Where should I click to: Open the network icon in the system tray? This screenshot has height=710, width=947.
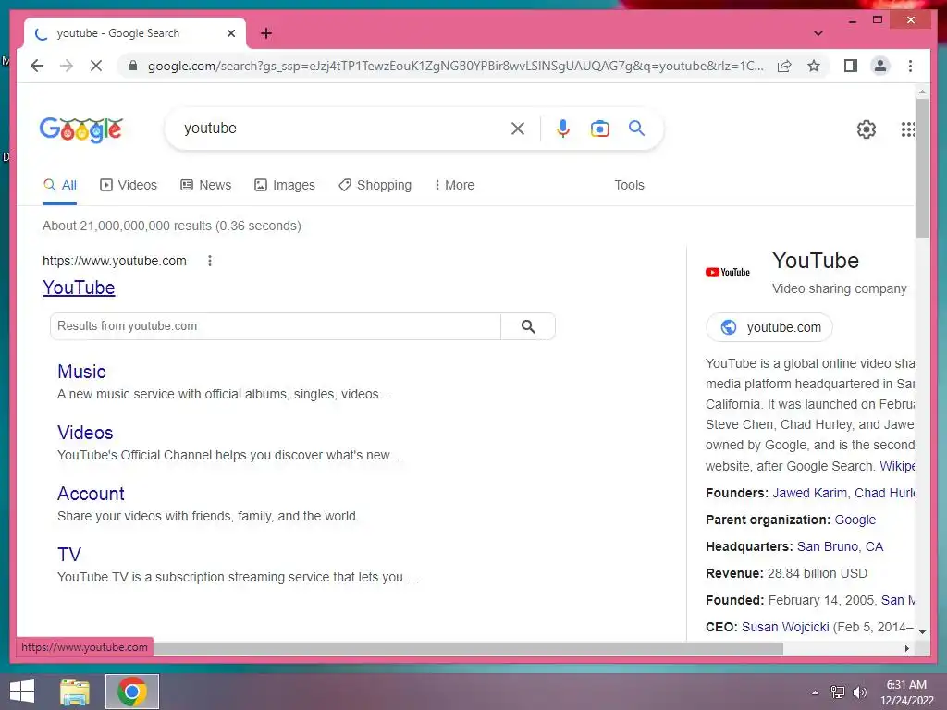(838, 692)
